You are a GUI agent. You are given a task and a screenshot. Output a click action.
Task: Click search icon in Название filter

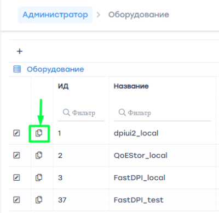point(122,113)
